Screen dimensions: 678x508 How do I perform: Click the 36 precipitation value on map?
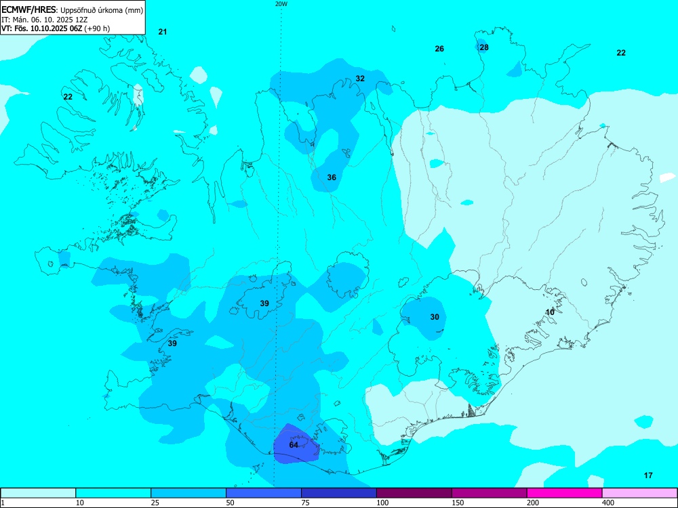click(332, 177)
